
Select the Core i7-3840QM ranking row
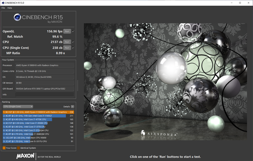click(x=39, y=134)
